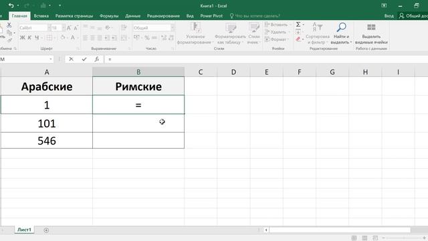Cancel the formula entry with X

point(72,59)
